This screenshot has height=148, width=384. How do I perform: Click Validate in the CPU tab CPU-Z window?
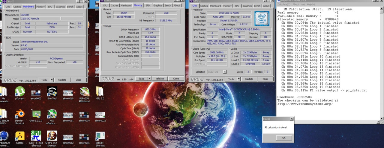pyautogui.click(x=249, y=79)
